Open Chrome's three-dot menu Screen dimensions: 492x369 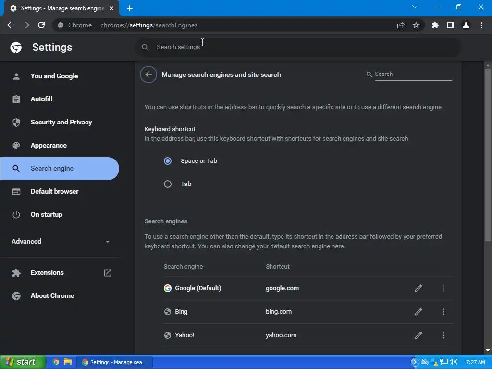(x=481, y=25)
